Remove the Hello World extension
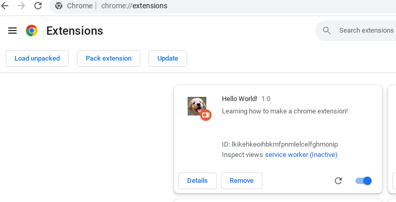The width and height of the screenshot is (396, 202). (x=242, y=181)
